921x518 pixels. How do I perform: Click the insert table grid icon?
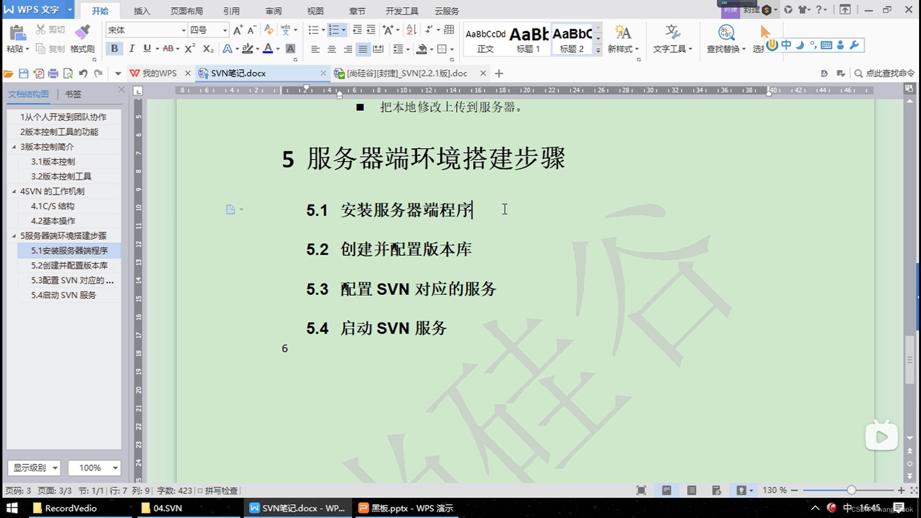click(449, 29)
